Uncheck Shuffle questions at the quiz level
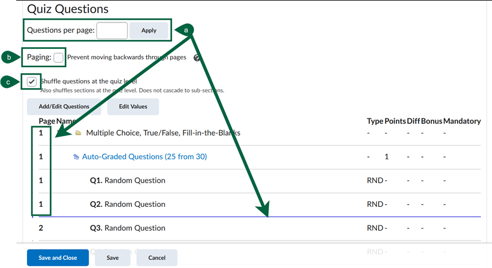Screen dimensions: 492x268 coord(32,82)
